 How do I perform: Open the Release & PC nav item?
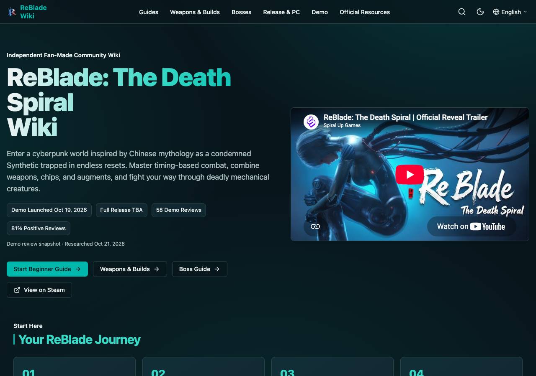(x=281, y=12)
